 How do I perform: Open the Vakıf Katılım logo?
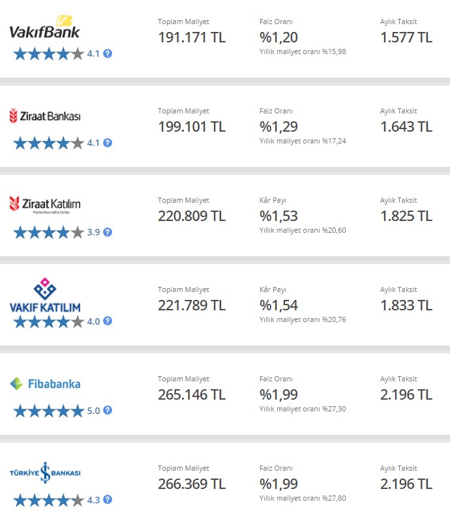pos(45,295)
